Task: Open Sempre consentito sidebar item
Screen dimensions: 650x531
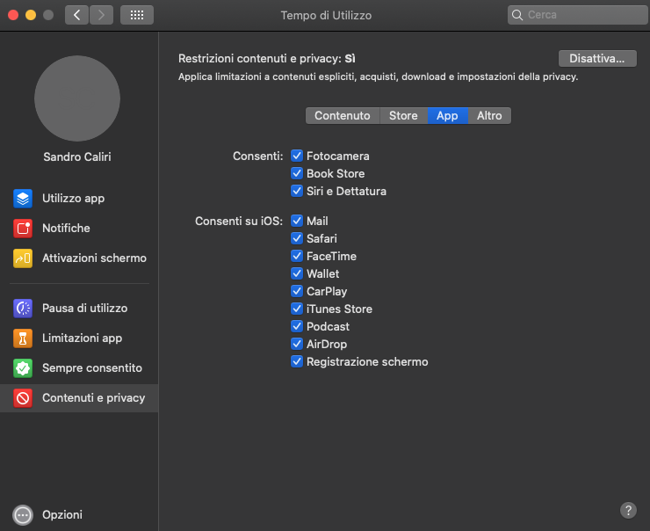Action: pos(79,368)
